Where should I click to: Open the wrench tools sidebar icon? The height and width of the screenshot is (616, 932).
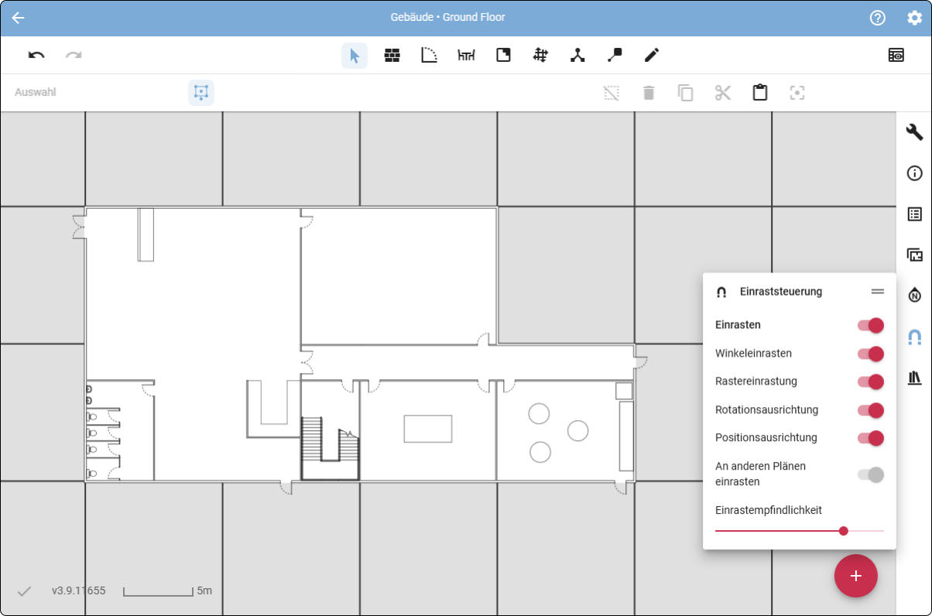click(914, 132)
